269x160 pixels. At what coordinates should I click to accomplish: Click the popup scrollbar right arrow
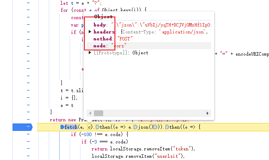pyautogui.click(x=208, y=113)
